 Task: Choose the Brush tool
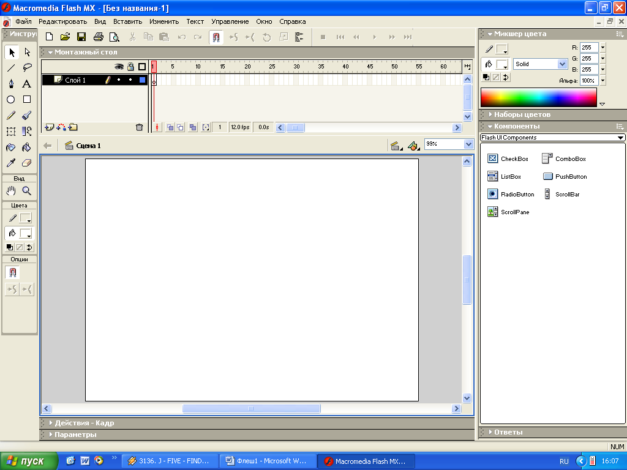tap(27, 116)
